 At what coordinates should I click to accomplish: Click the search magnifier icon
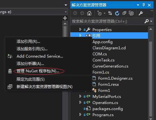[x=146, y=21]
